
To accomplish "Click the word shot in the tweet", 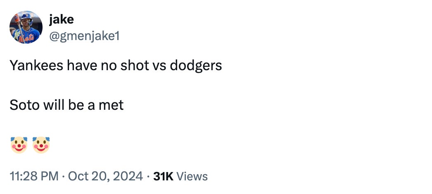I will (x=132, y=66).
